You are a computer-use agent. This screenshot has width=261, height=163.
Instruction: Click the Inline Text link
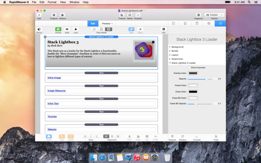pos(53,103)
